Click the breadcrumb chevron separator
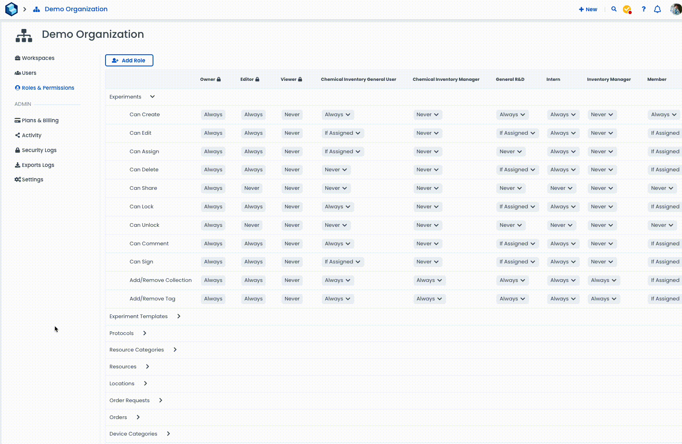The height and width of the screenshot is (444, 682). click(x=25, y=9)
